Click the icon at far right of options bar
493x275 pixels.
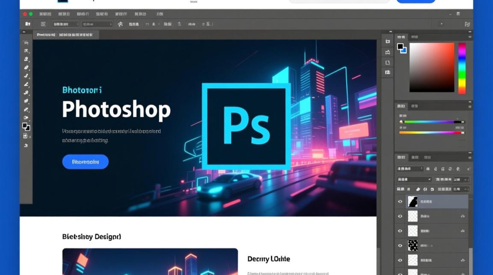(467, 24)
